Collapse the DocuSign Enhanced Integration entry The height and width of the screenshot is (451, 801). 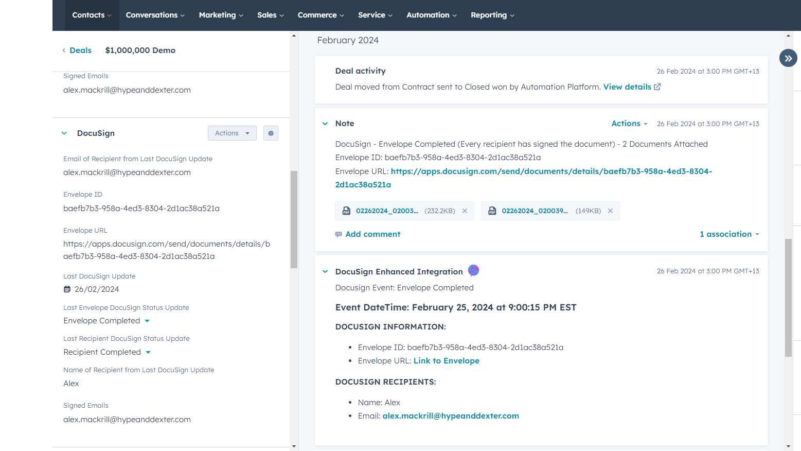click(325, 271)
